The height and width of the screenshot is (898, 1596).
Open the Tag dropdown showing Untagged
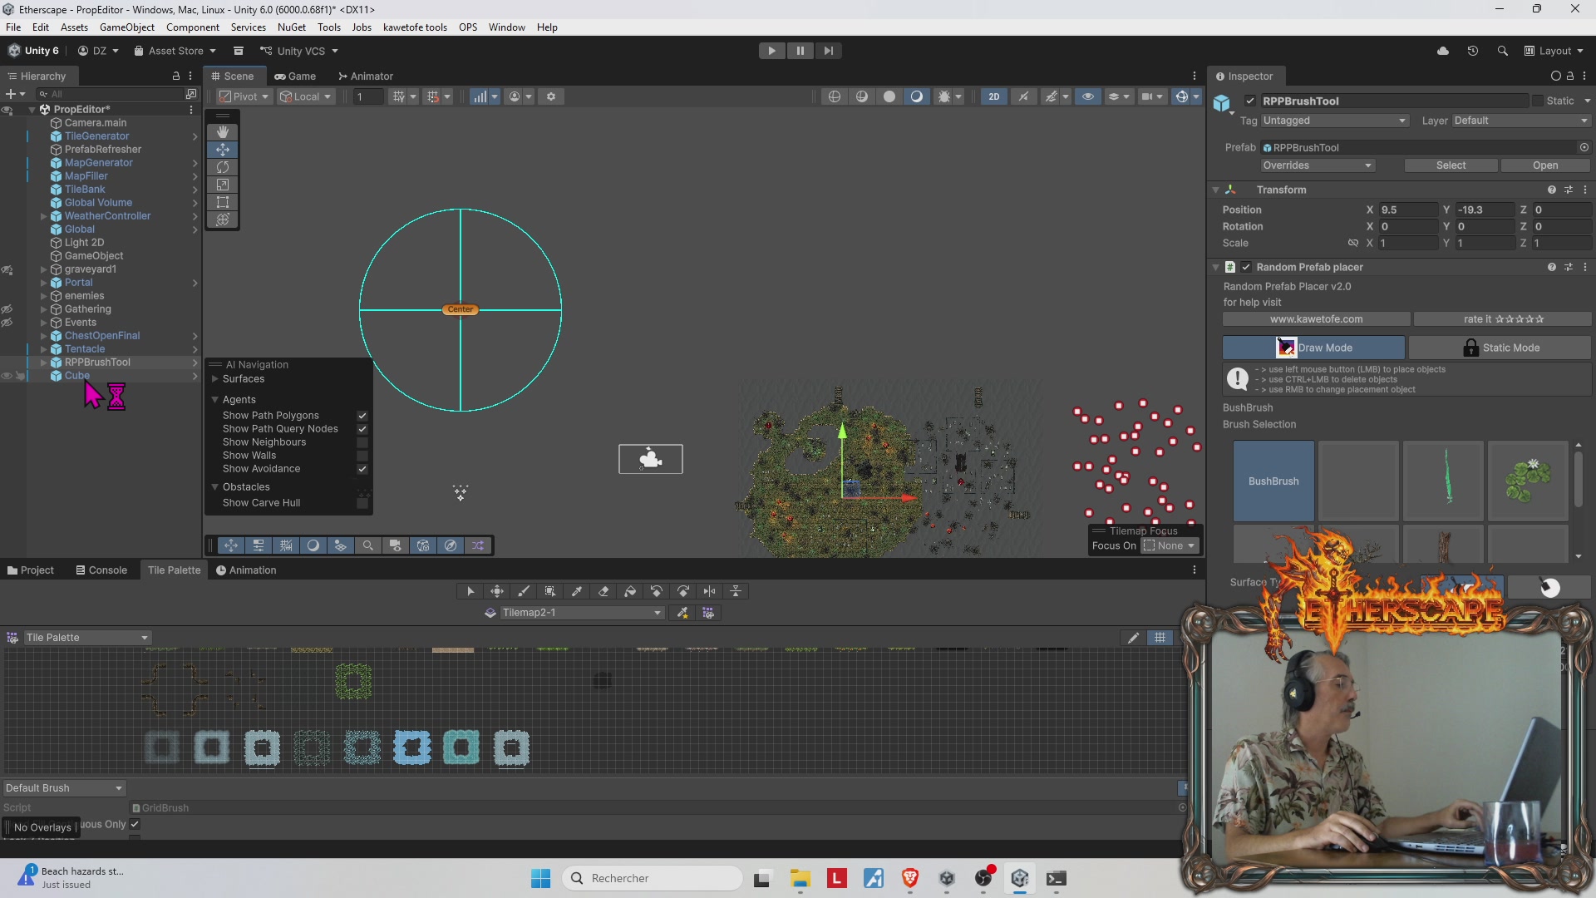click(x=1334, y=121)
